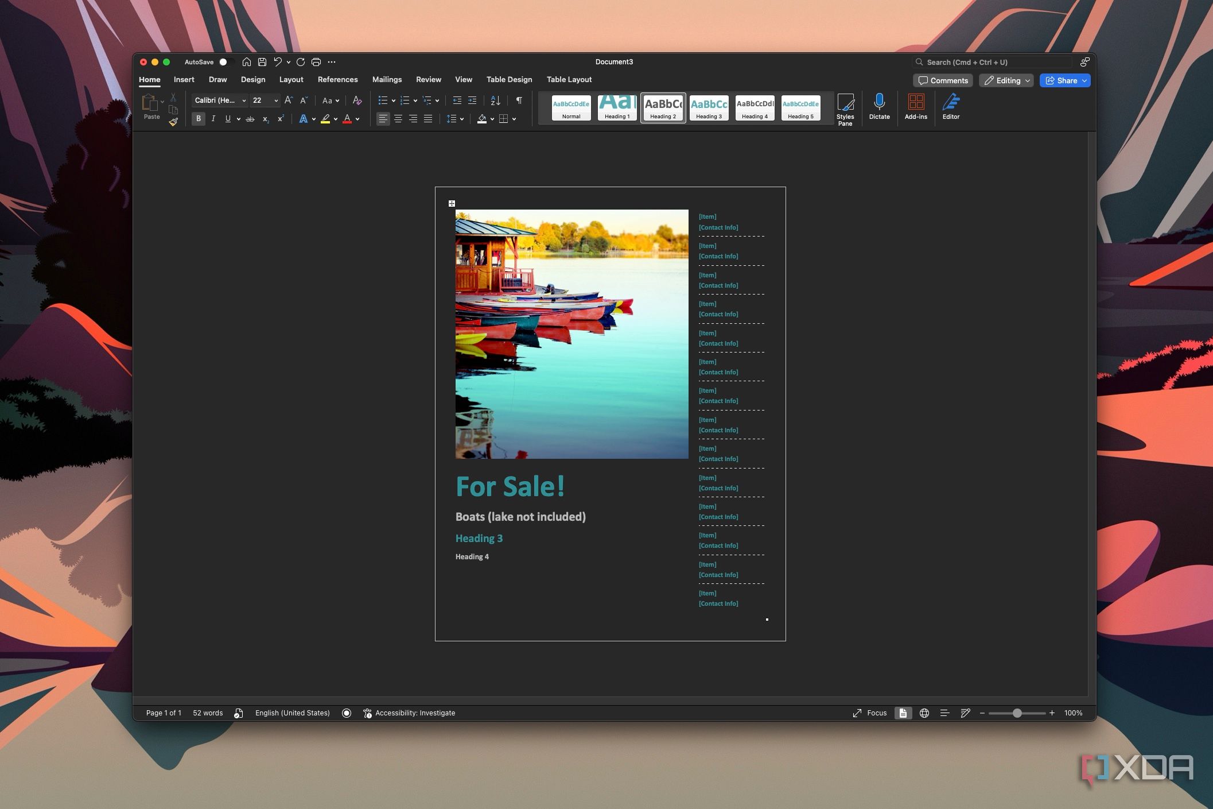Image resolution: width=1213 pixels, height=809 pixels.
Task: Toggle Strikethrough formatting
Action: click(250, 119)
